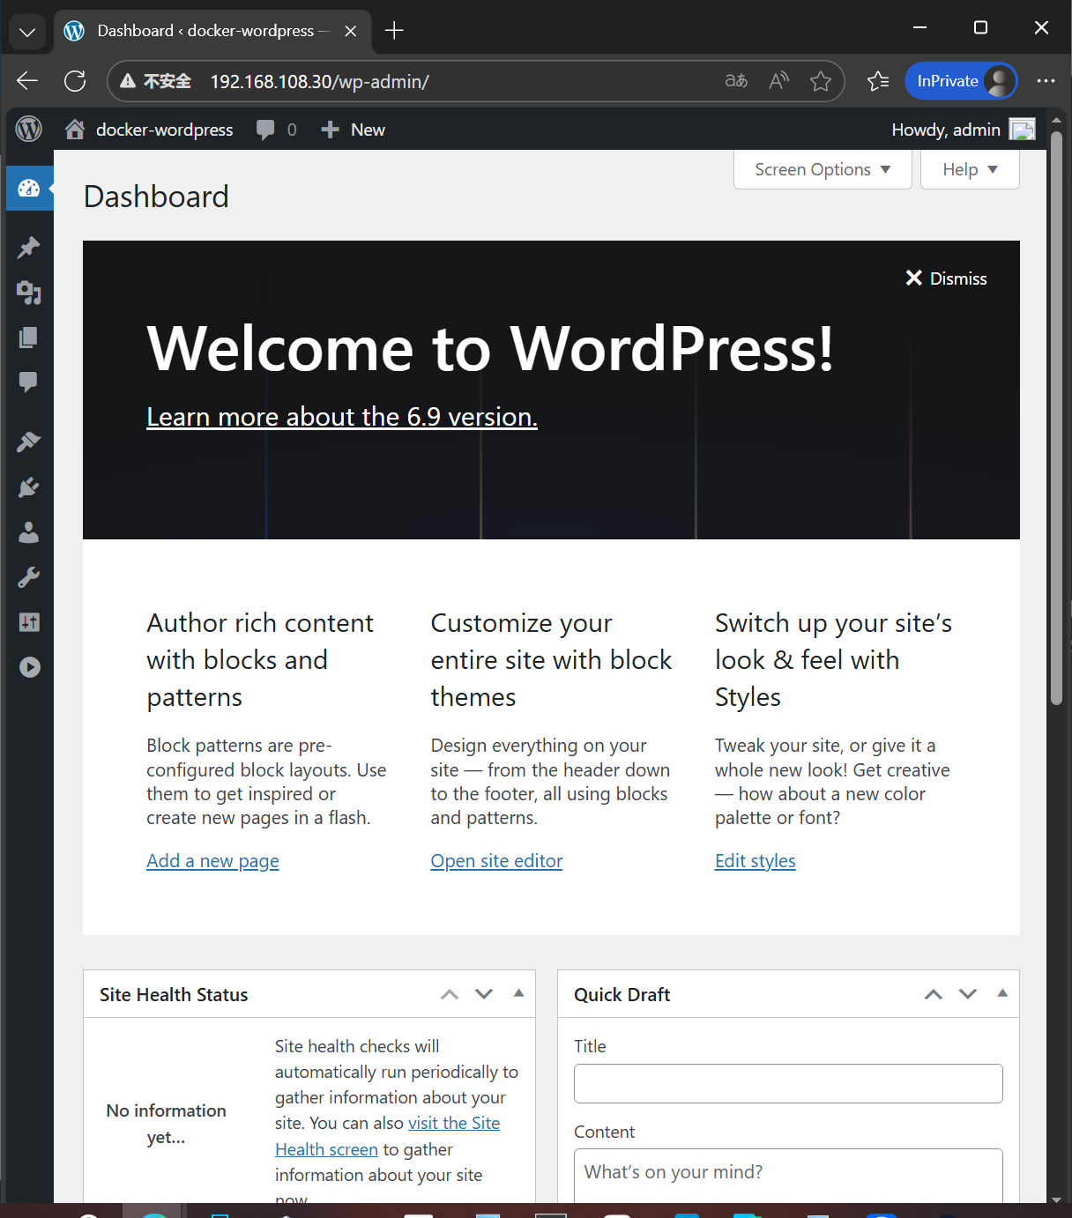Viewport: 1072px width, 1218px height.
Task: Open browser settings ellipsis menu
Action: [x=1046, y=81]
